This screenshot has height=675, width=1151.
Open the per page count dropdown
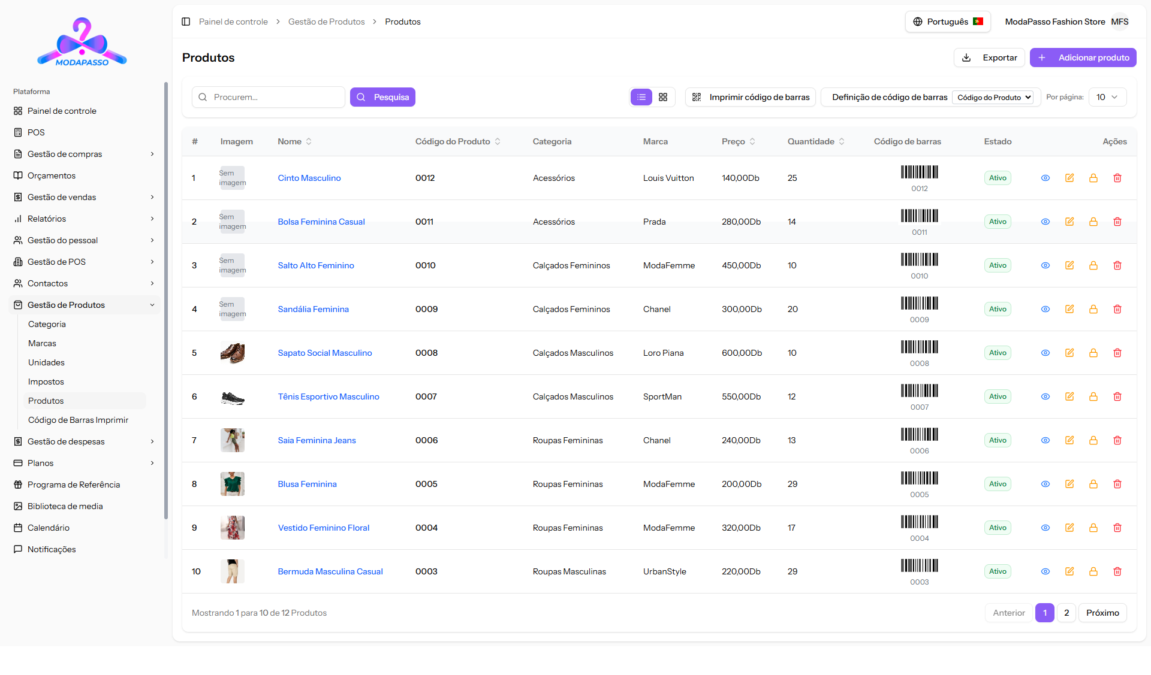point(1107,97)
